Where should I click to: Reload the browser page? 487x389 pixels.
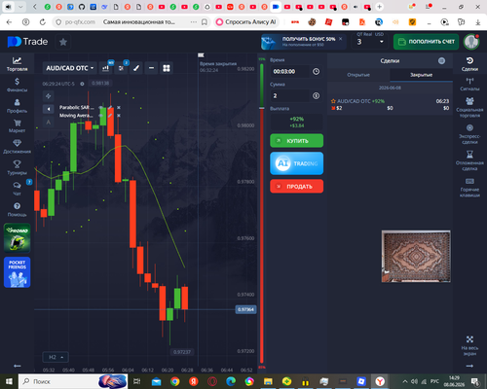pyautogui.click(x=43, y=22)
